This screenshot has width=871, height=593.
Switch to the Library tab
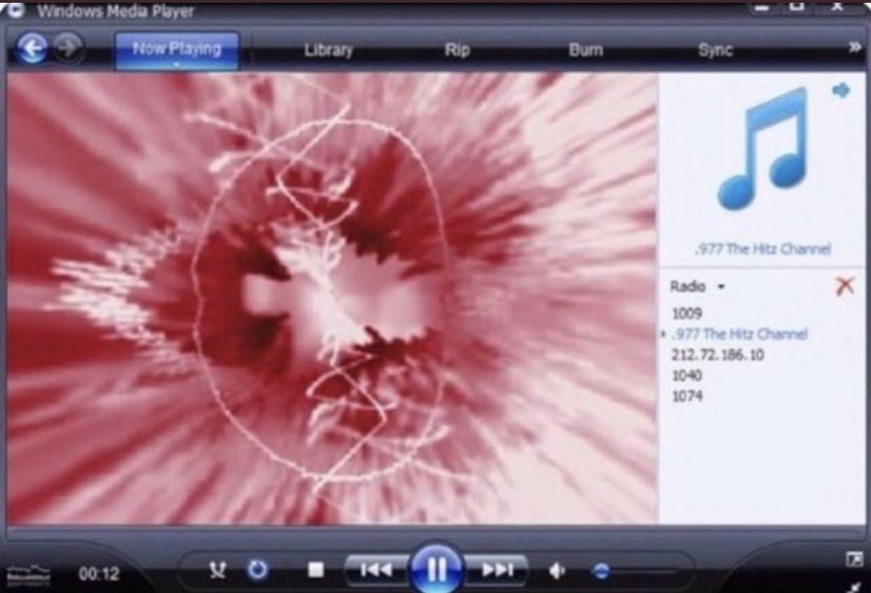pos(329,50)
